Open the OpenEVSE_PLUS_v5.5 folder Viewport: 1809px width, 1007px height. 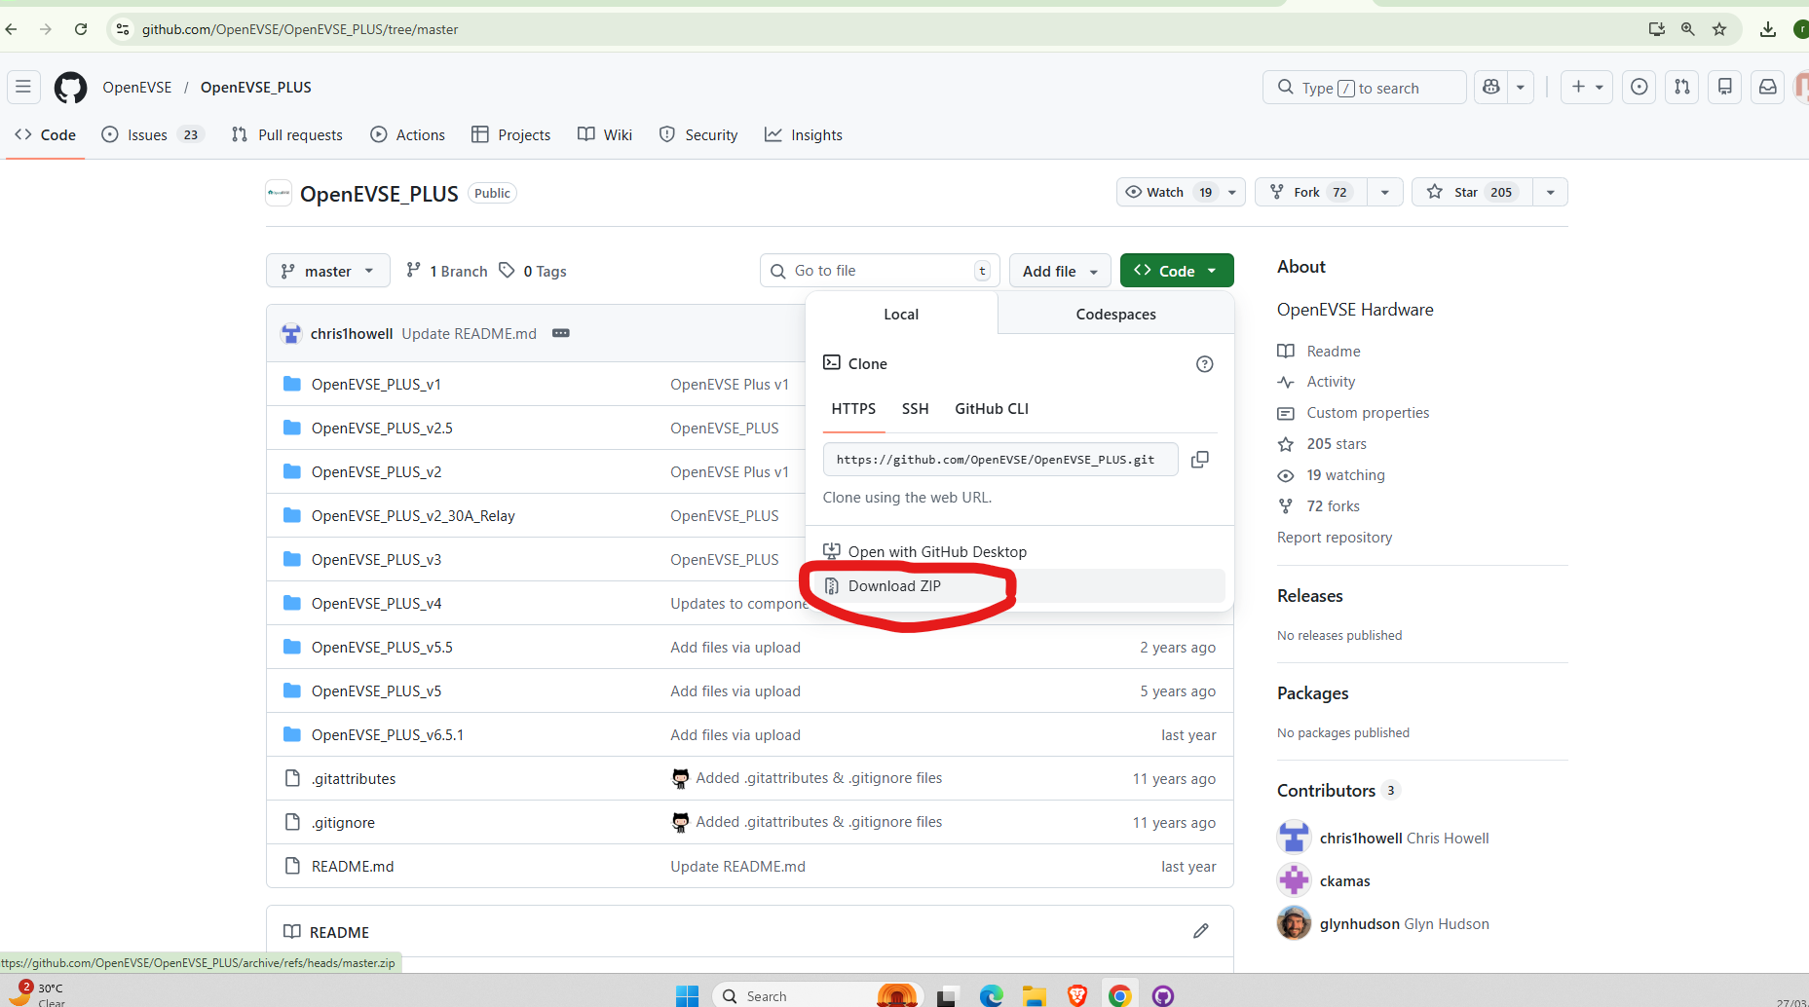click(x=382, y=648)
